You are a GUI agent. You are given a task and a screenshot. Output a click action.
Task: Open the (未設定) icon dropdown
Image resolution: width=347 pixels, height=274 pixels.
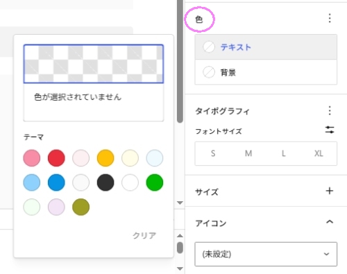coord(266,254)
